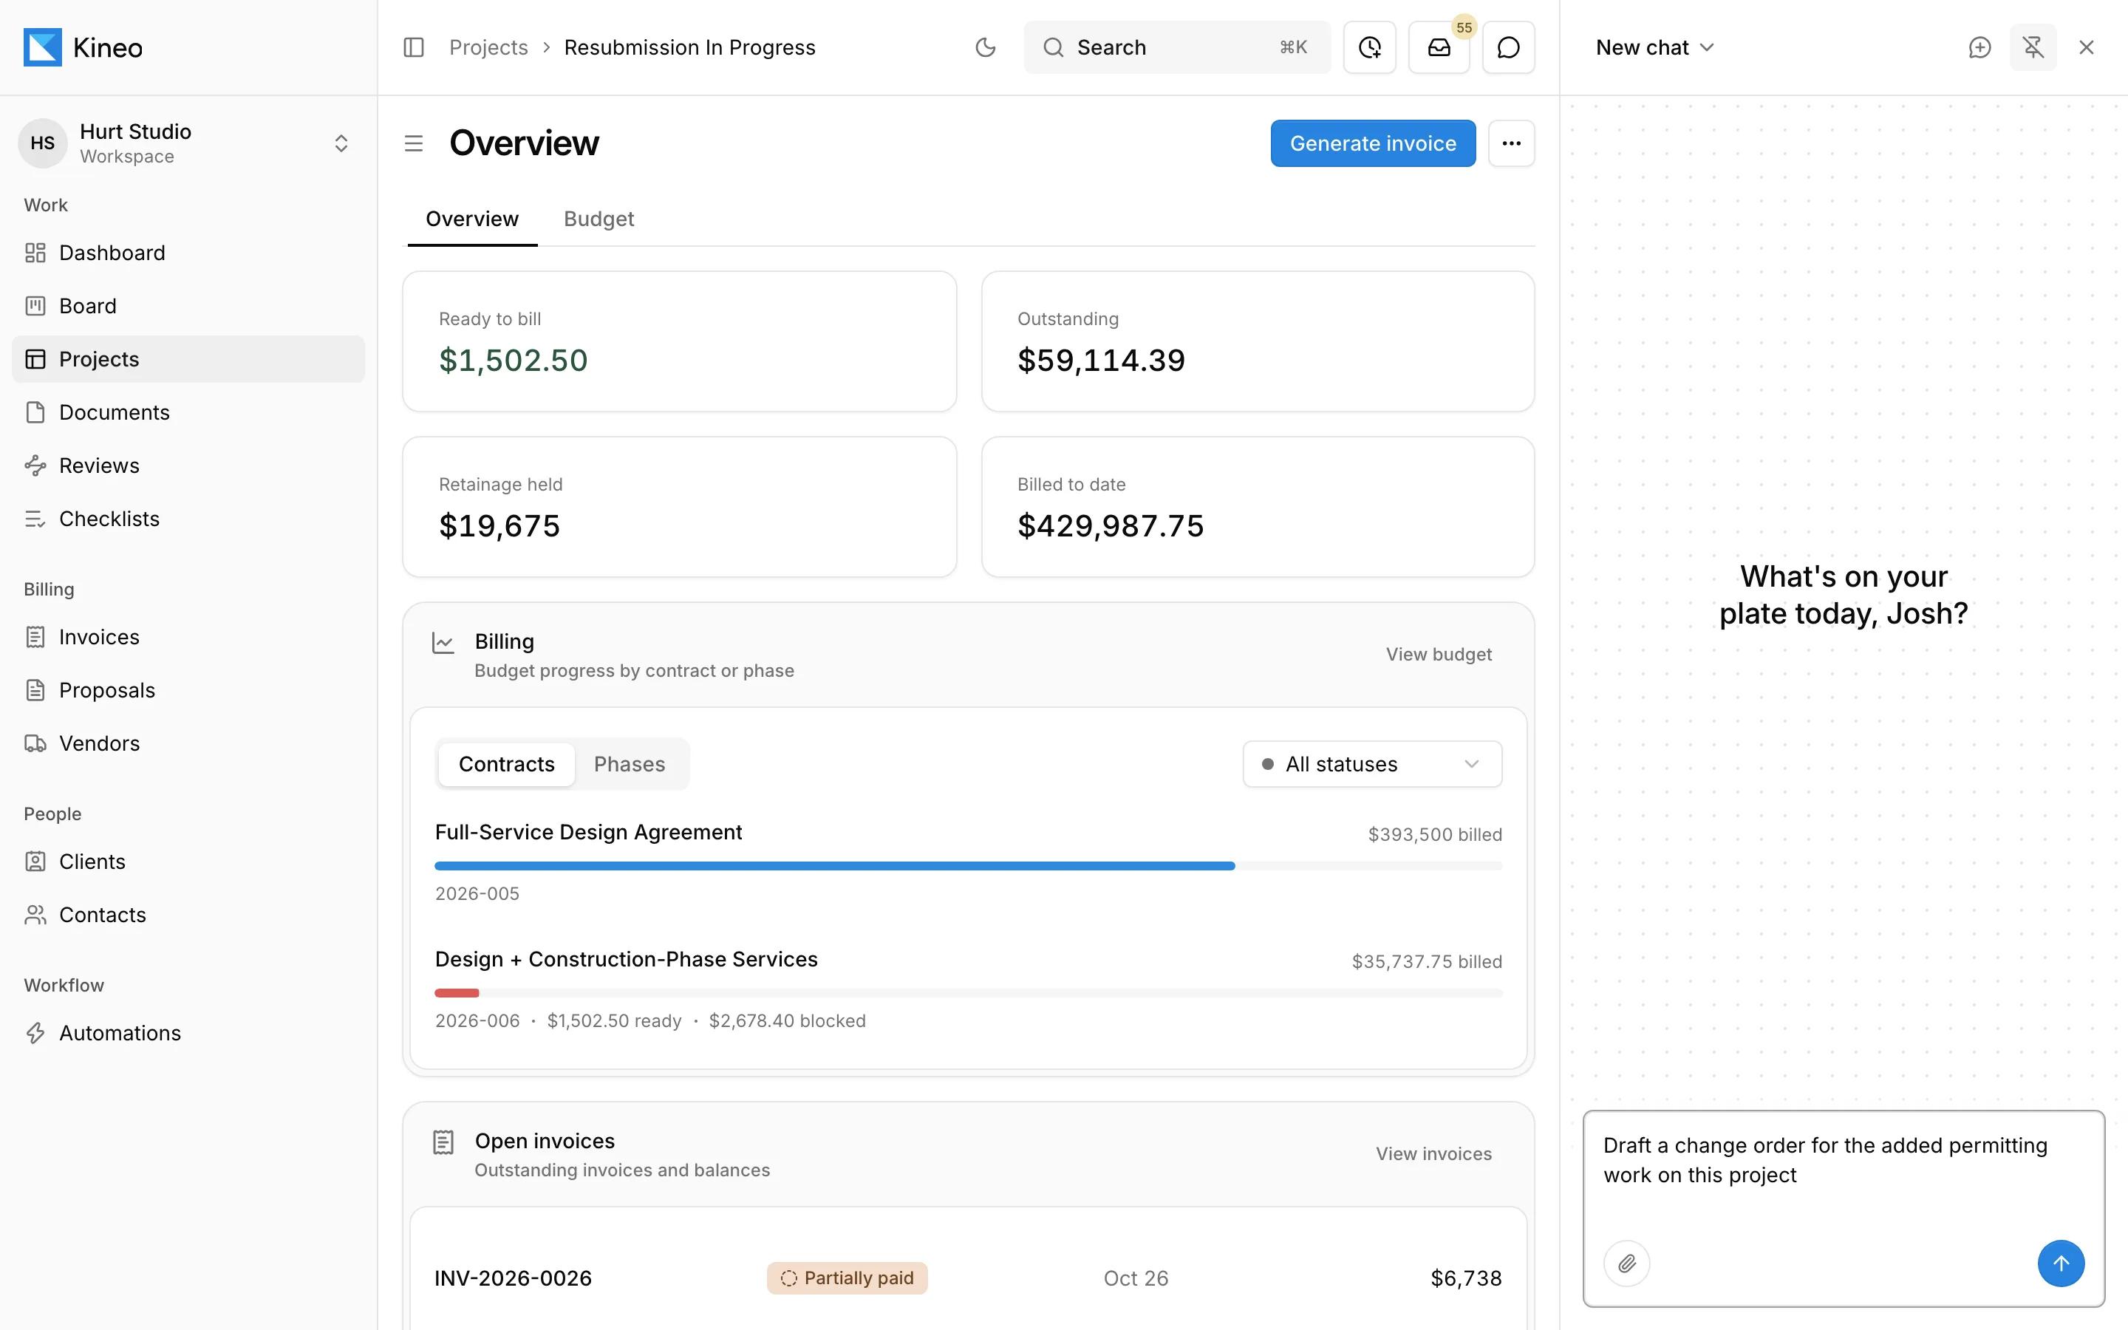2128x1330 pixels.
Task: Click the View invoices link
Action: (1433, 1154)
